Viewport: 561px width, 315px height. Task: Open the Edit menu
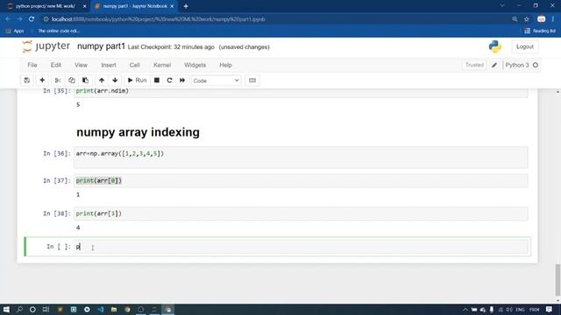click(56, 65)
